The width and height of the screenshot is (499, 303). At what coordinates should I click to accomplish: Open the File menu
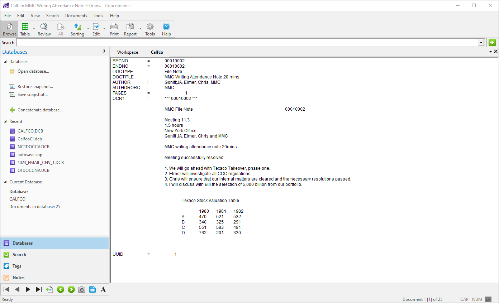click(8, 16)
